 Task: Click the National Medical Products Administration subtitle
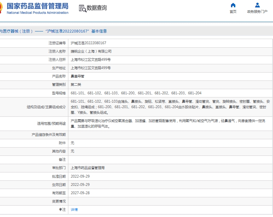[38, 13]
